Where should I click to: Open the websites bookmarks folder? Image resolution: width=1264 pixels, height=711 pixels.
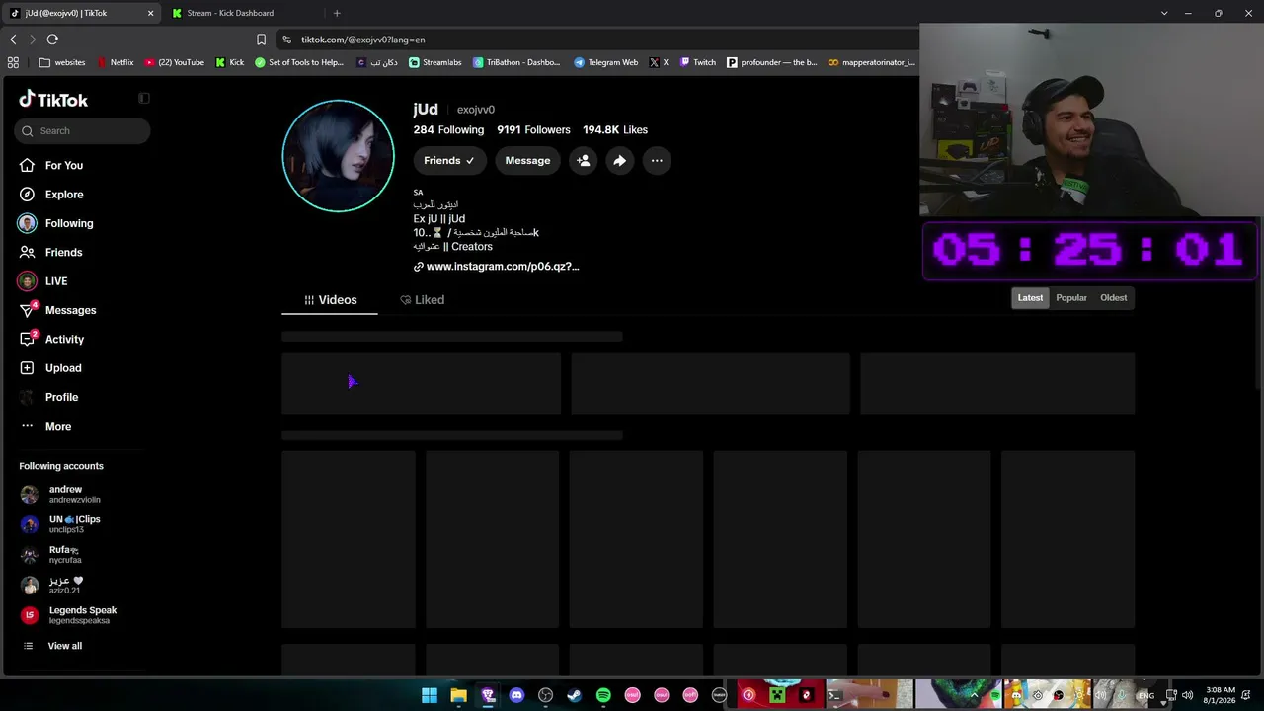(x=62, y=62)
